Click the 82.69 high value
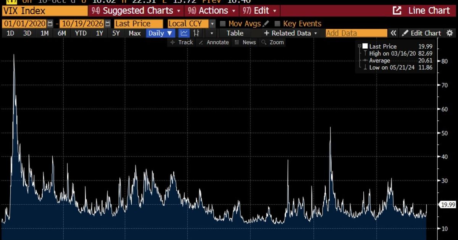 pyautogui.click(x=426, y=54)
